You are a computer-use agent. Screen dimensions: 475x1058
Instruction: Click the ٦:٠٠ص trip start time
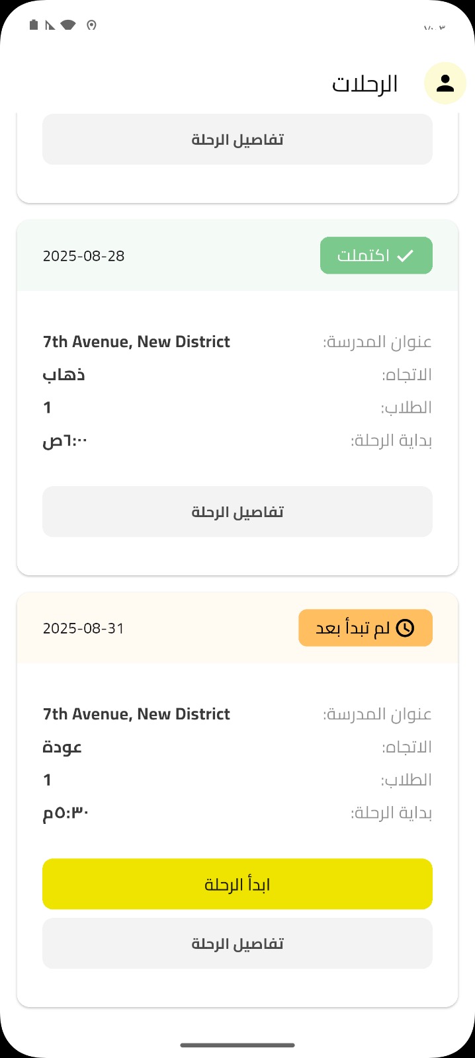(65, 440)
